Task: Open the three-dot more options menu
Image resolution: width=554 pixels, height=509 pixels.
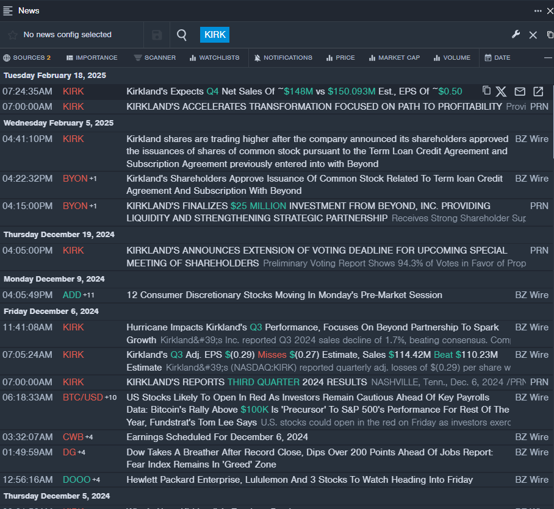Action: (538, 10)
